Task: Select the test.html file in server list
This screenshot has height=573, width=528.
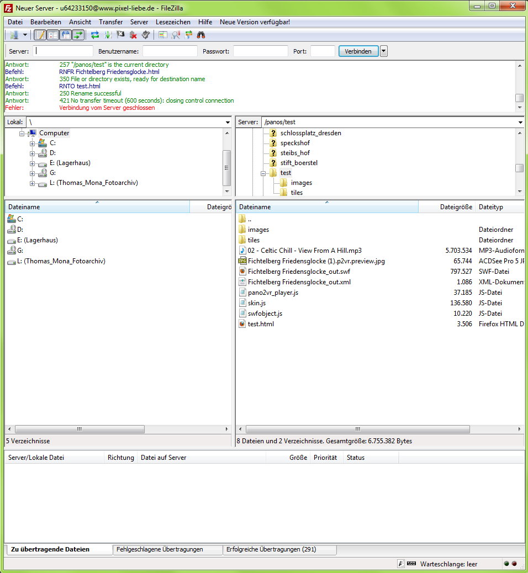Action: (261, 324)
